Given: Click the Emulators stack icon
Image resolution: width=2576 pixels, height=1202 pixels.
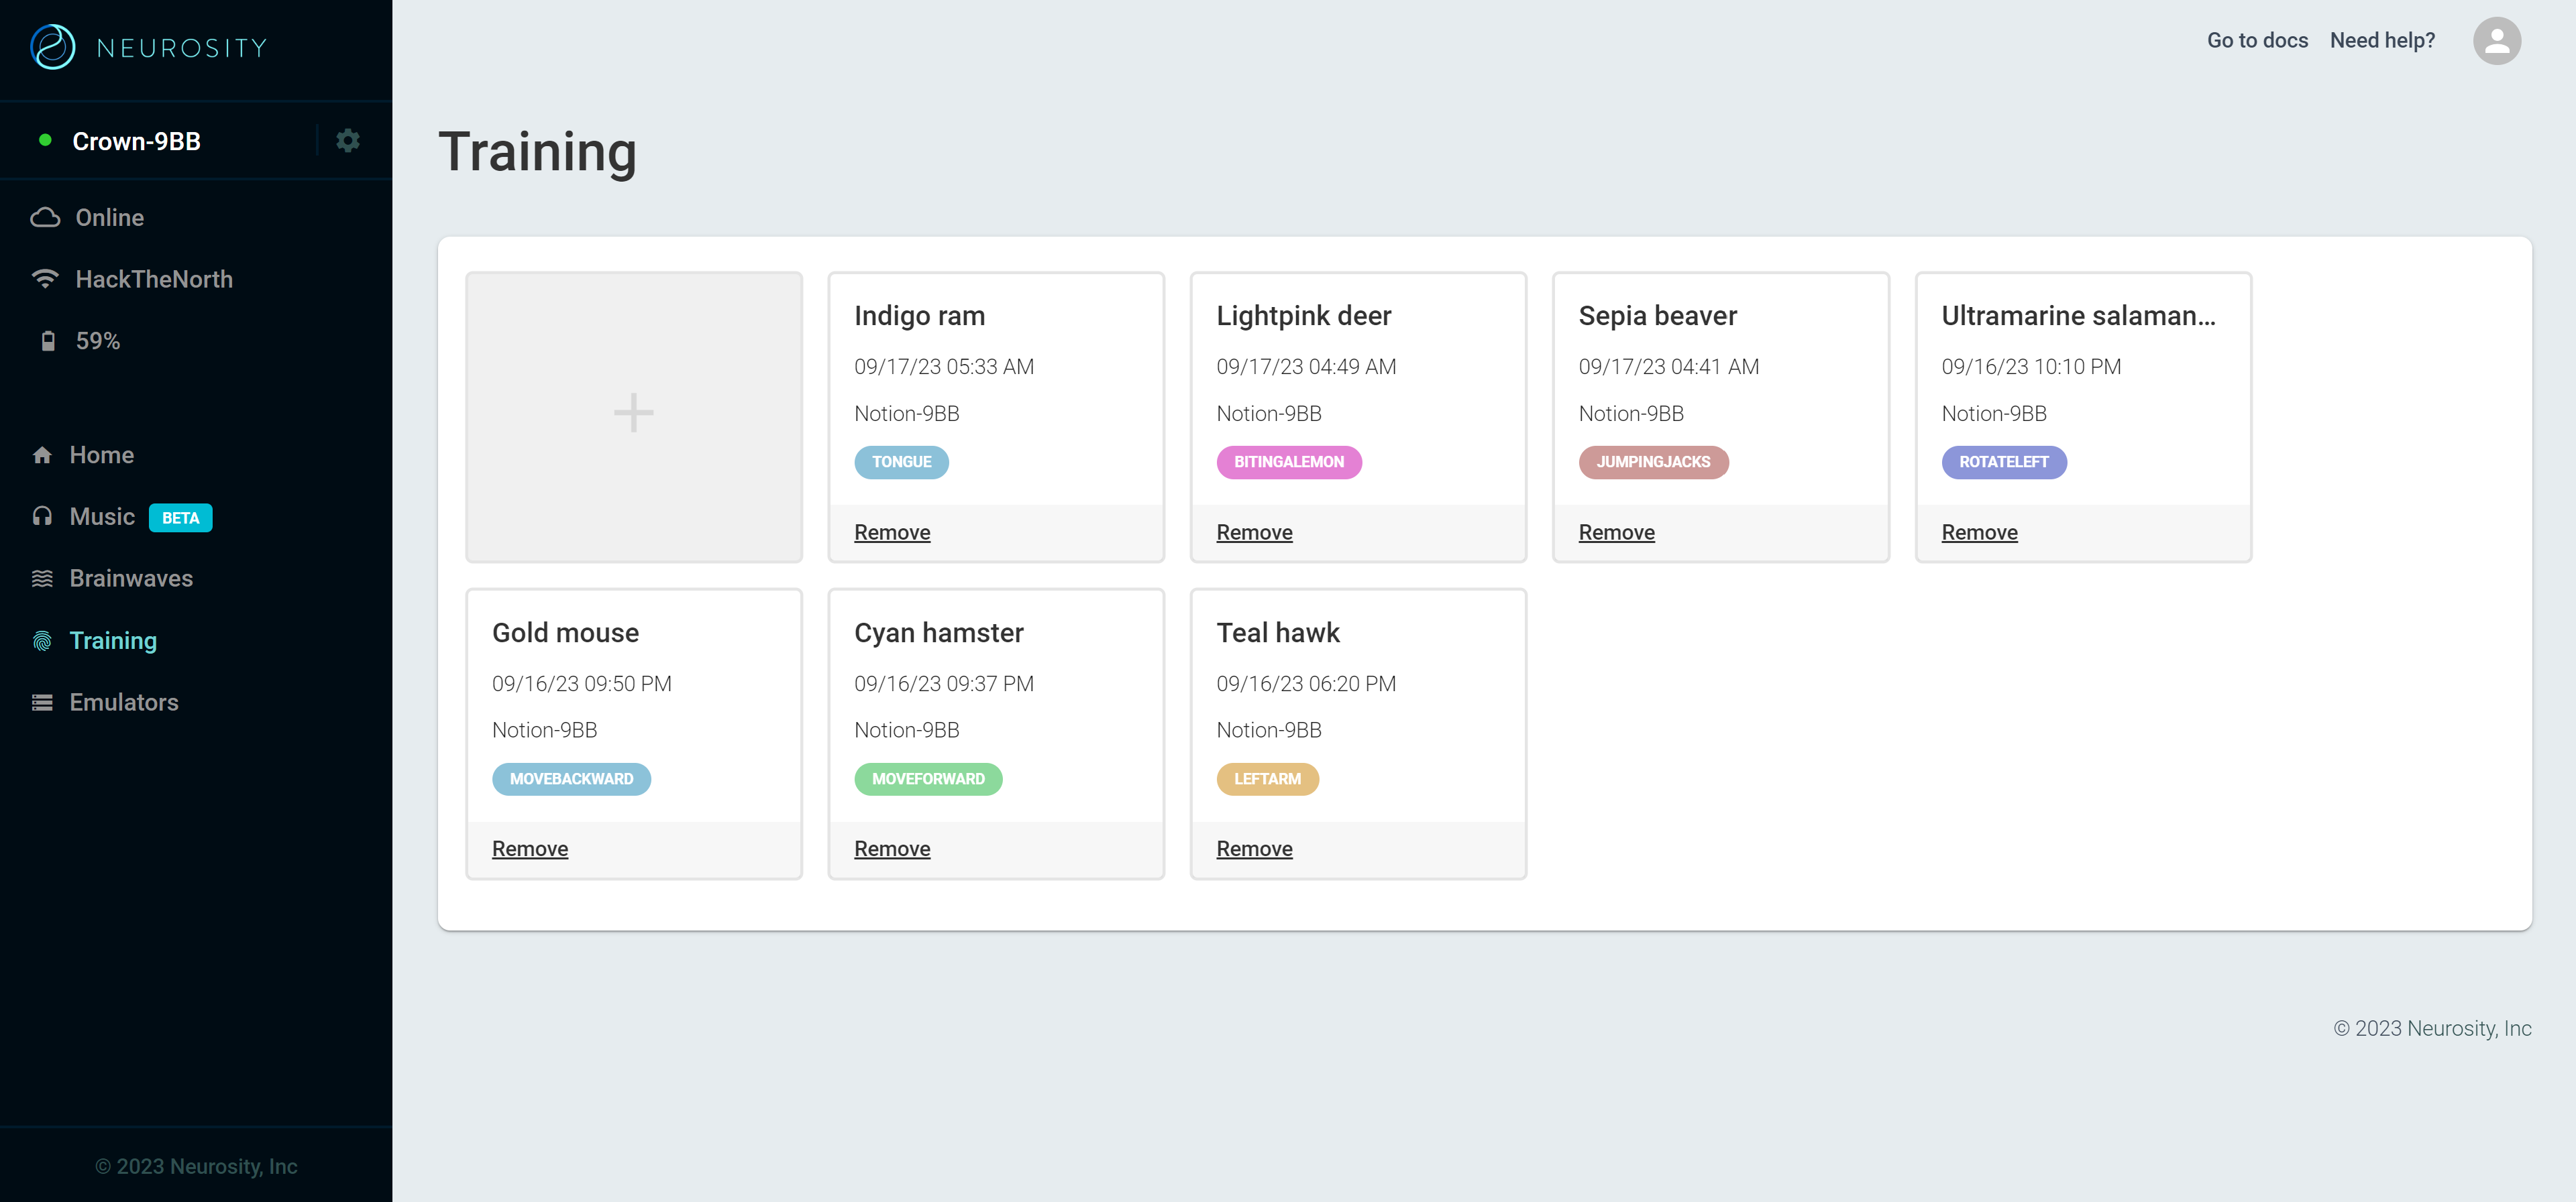Looking at the screenshot, I should click(x=42, y=703).
